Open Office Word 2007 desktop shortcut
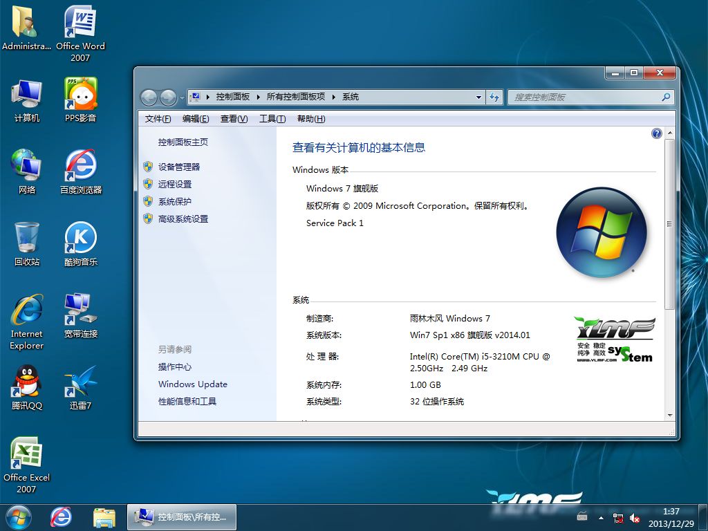 pos(80,33)
